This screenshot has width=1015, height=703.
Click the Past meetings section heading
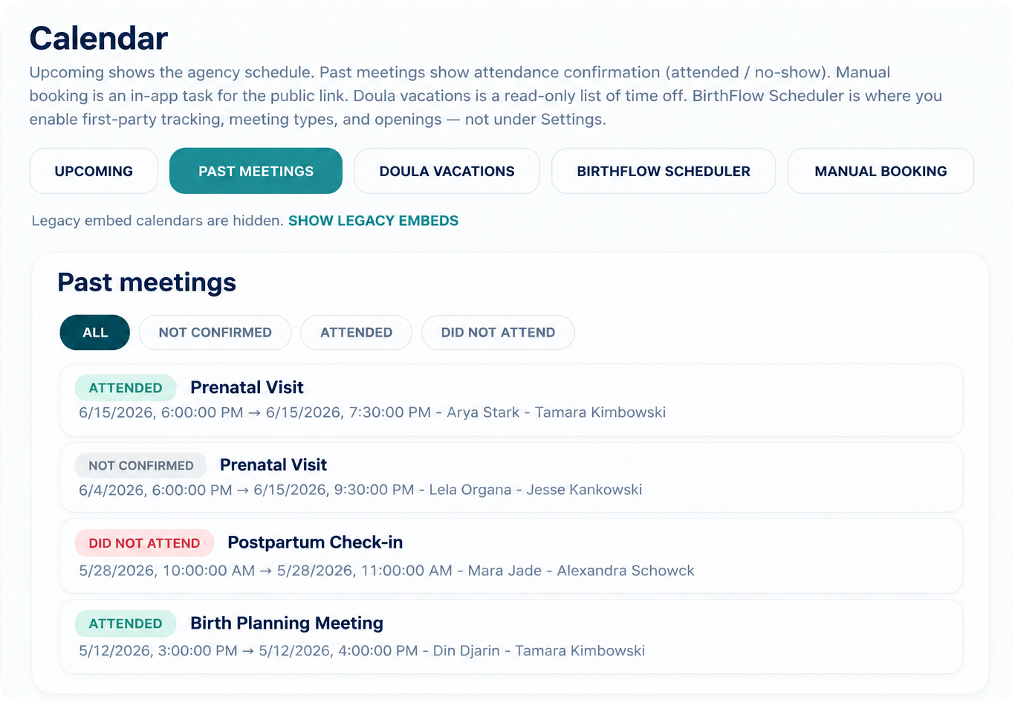pos(147,282)
